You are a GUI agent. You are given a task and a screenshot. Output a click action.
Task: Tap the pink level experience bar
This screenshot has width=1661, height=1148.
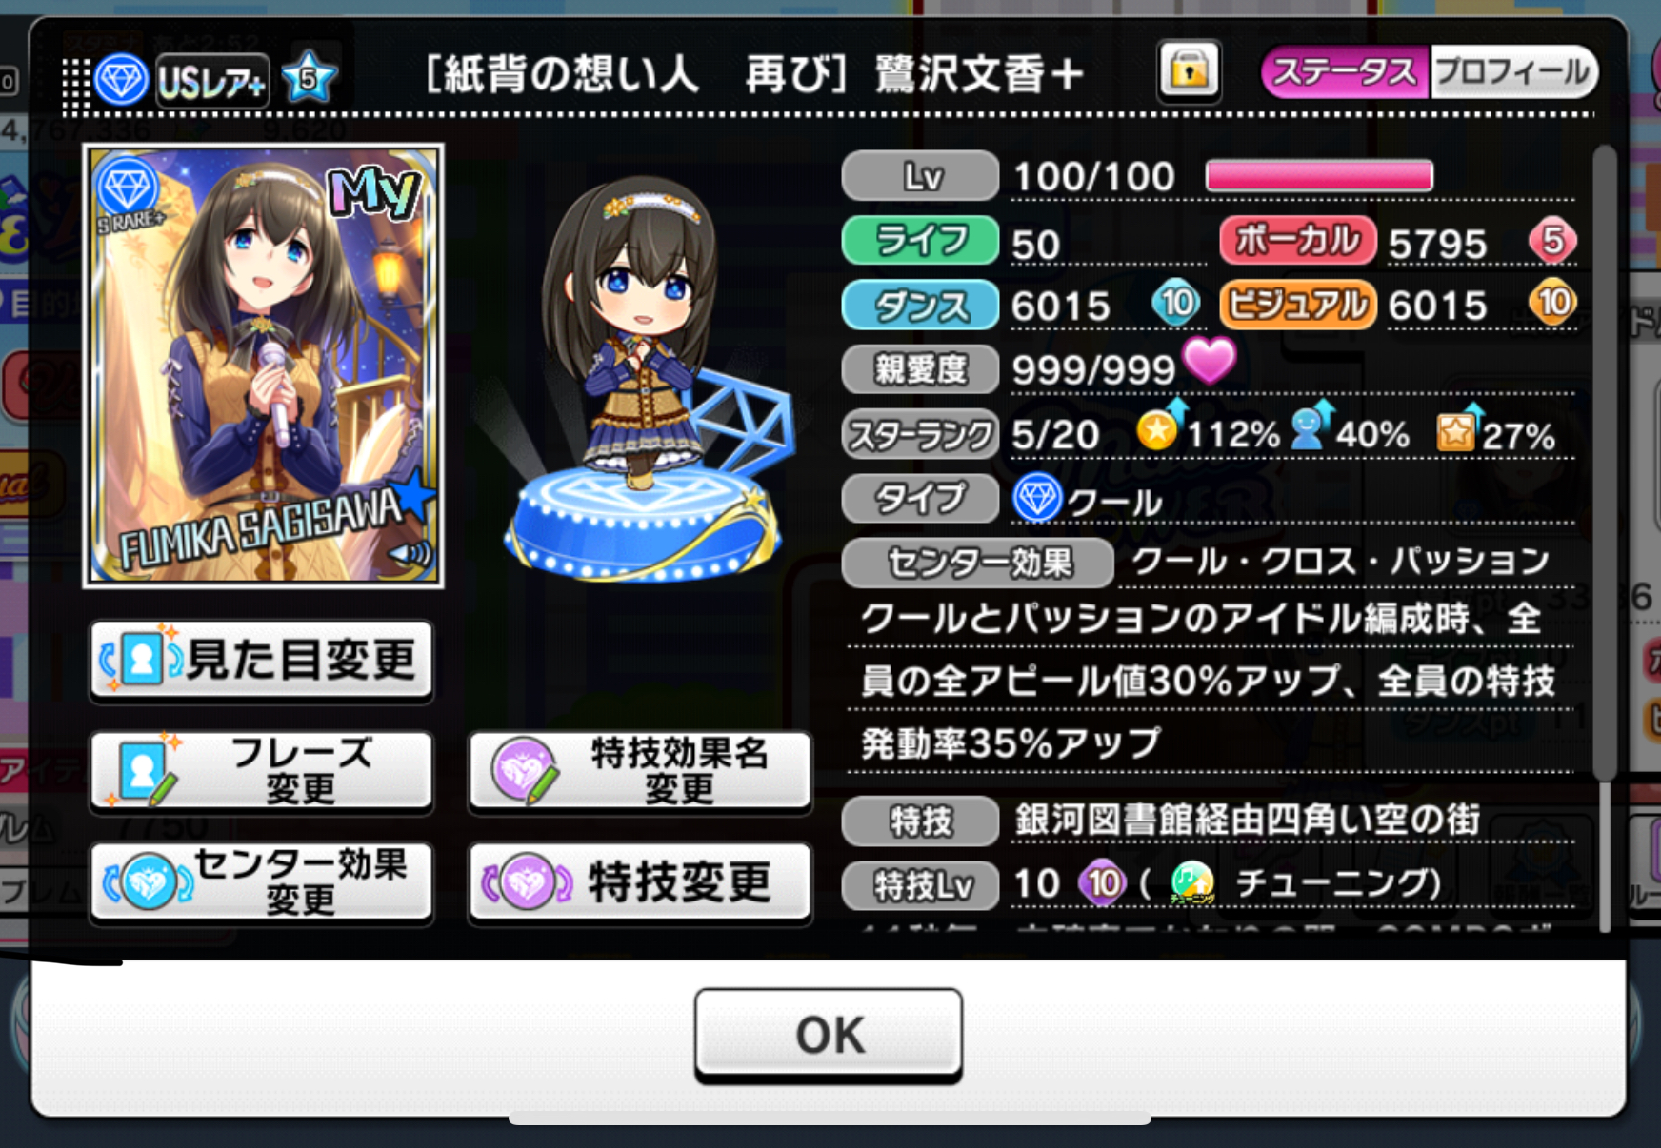coord(1319,176)
